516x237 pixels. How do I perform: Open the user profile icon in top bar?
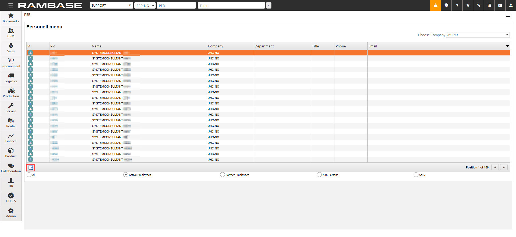(511, 5)
